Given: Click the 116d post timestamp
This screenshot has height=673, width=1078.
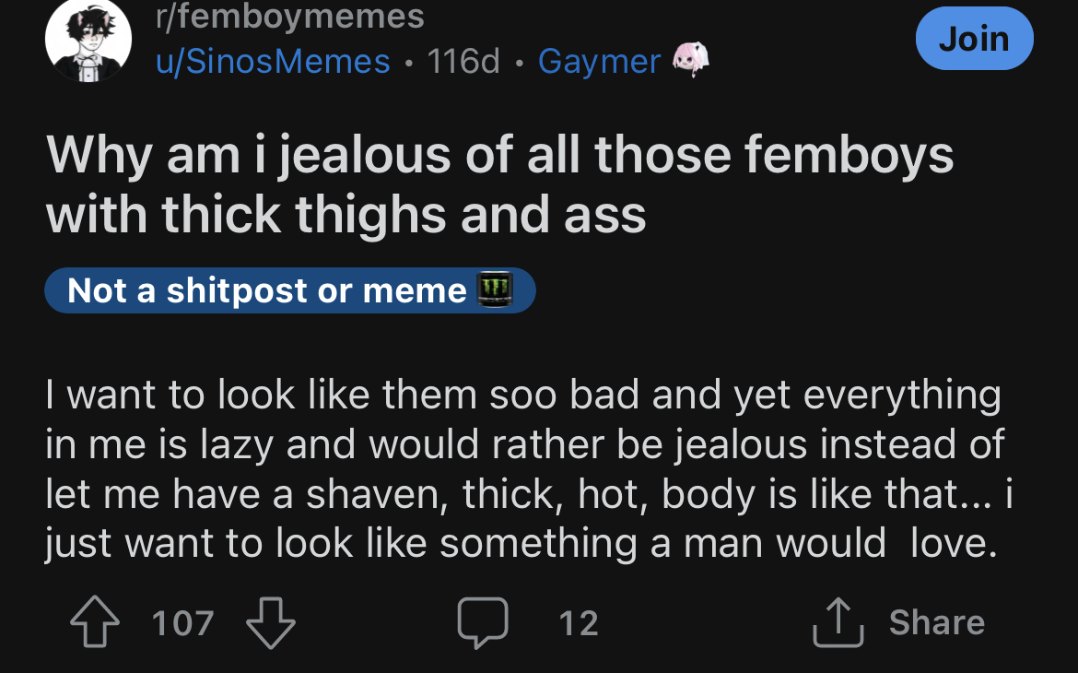Looking at the screenshot, I should click(x=463, y=61).
